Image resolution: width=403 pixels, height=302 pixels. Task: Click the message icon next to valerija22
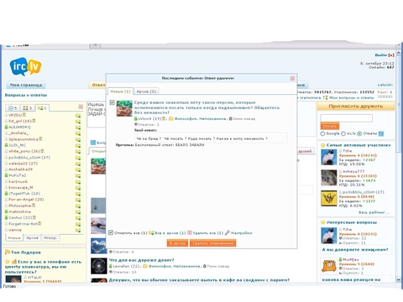pos(78,164)
